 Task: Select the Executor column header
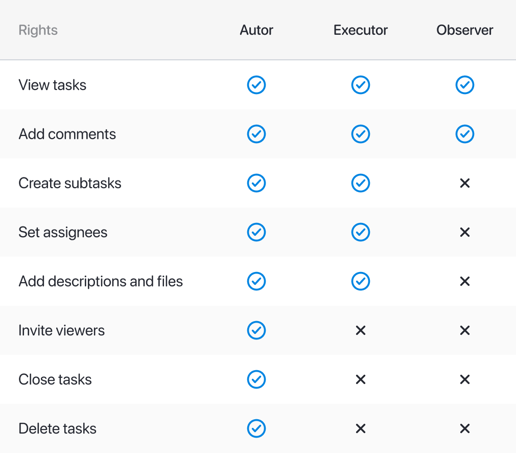[361, 30]
